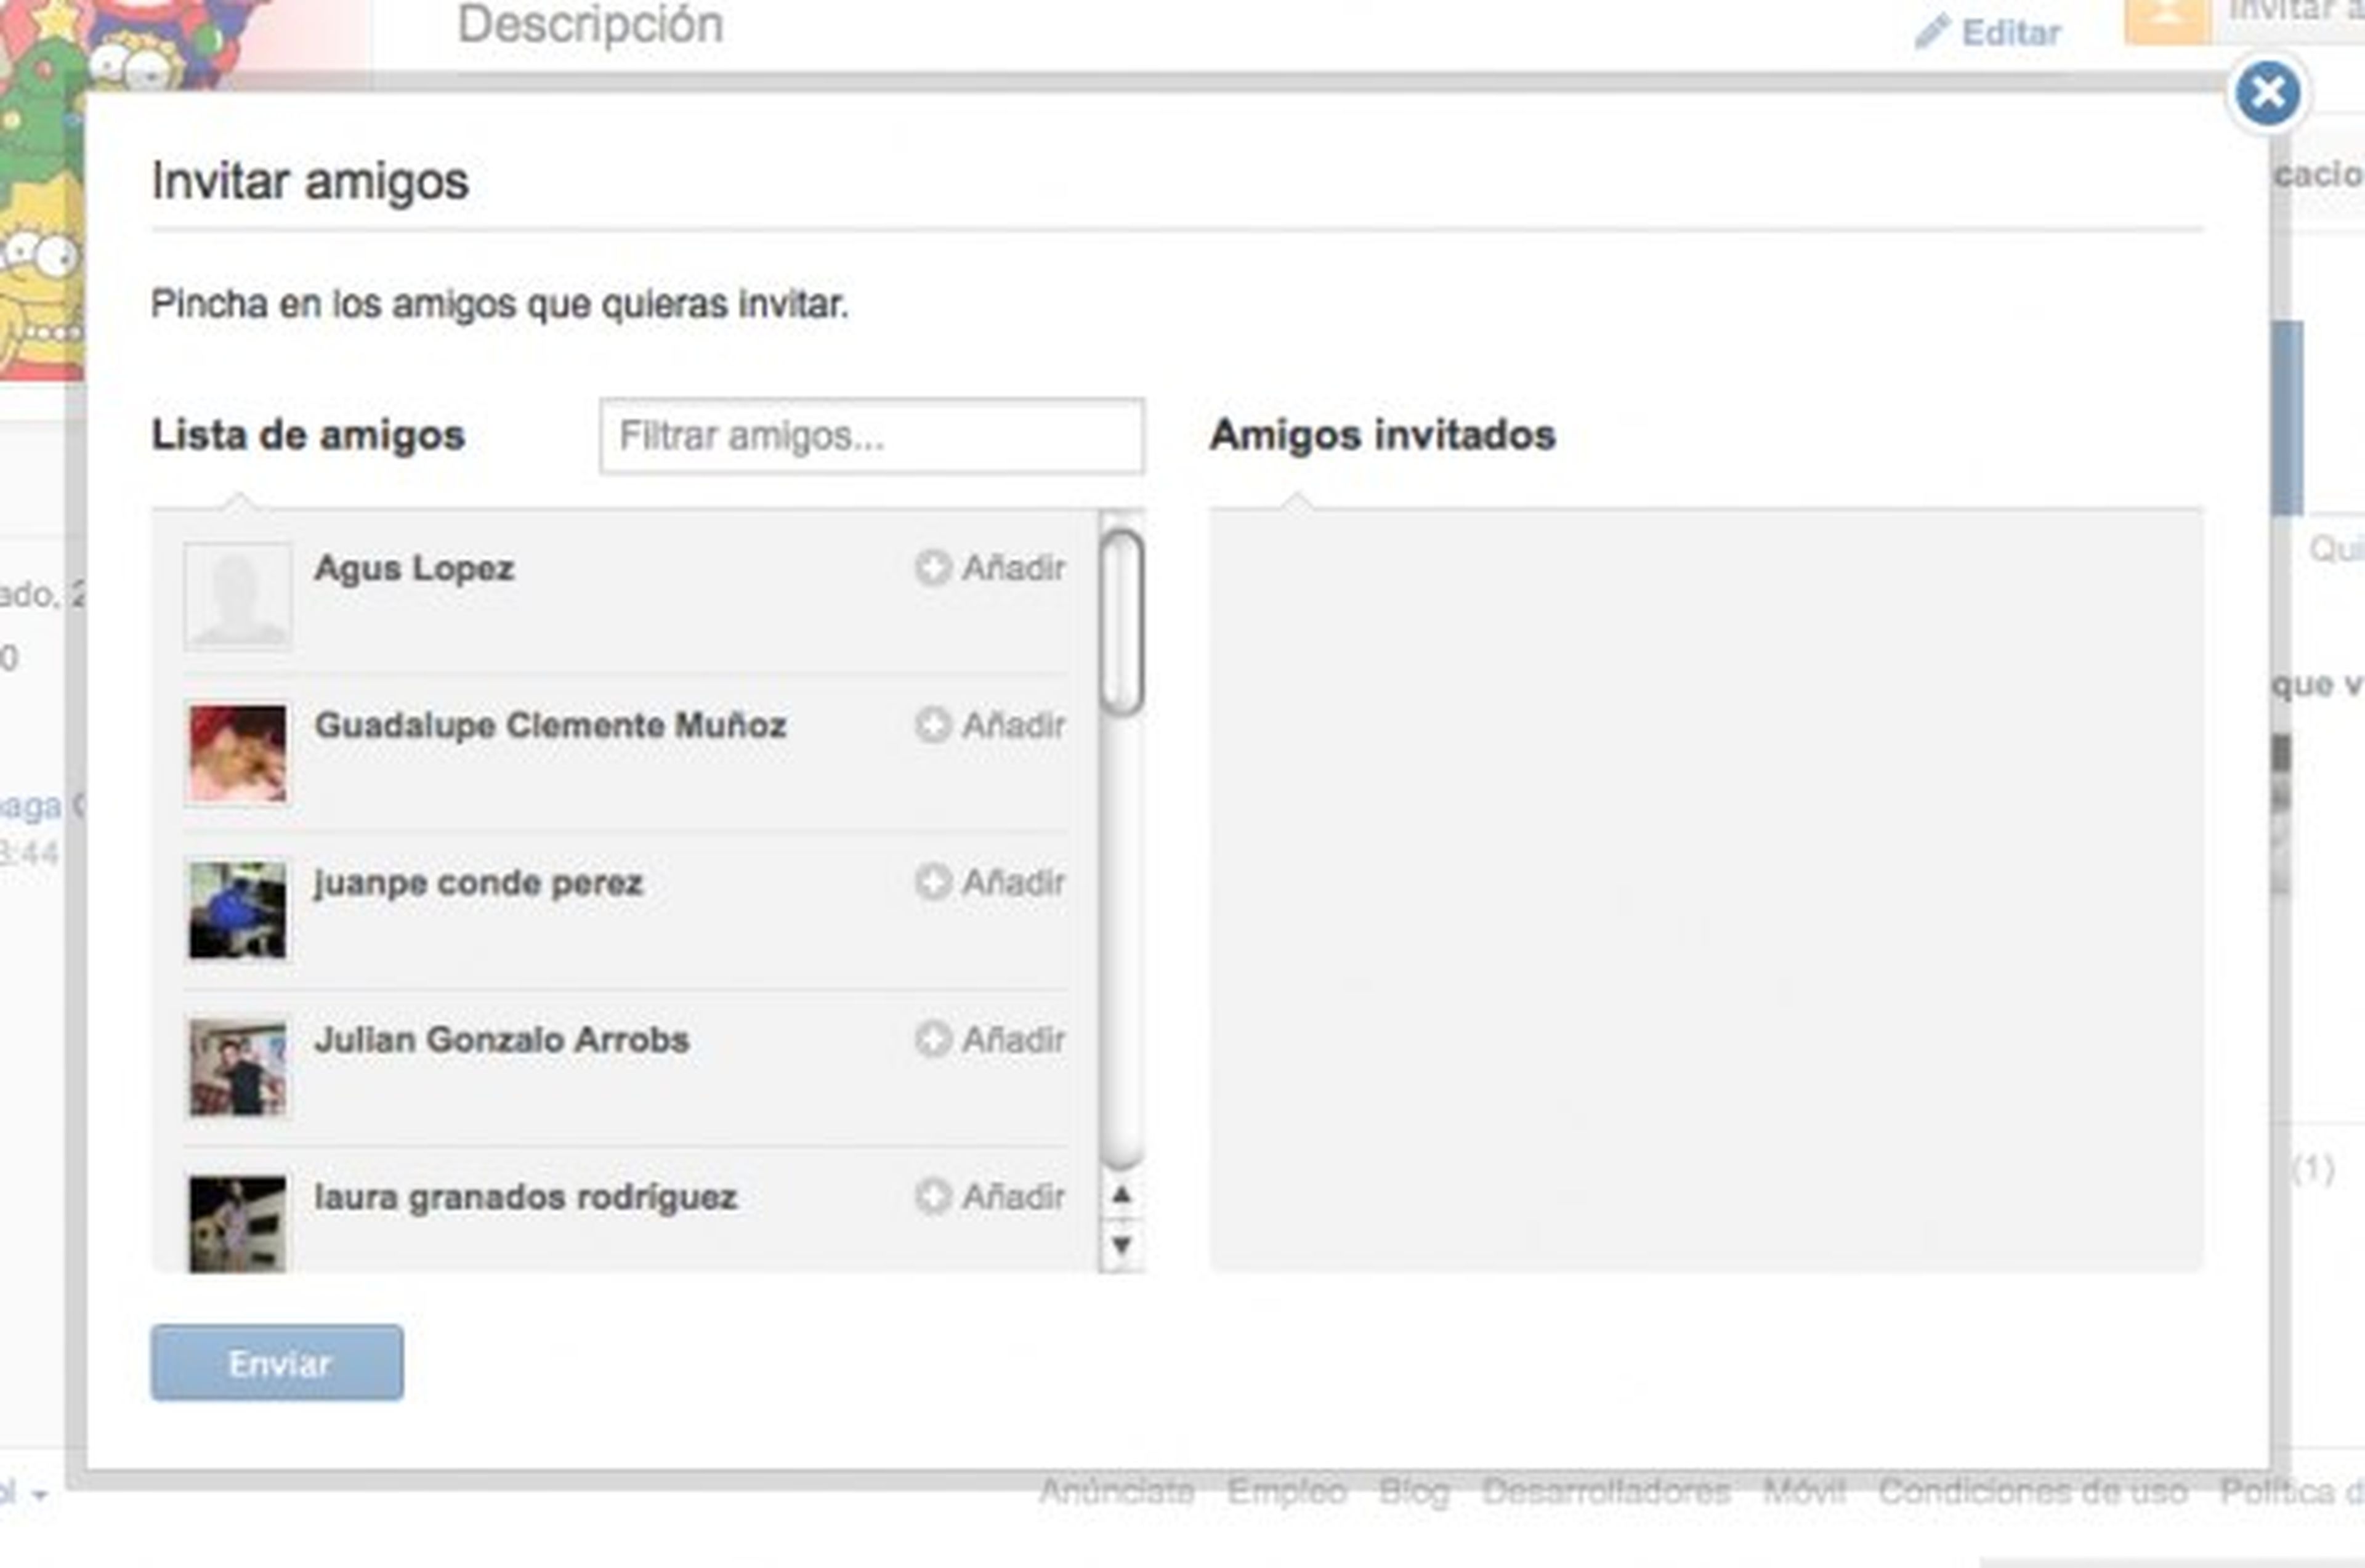
Task: Click Guadalupe Clemente Muñoz's profile photo
Action: click(x=237, y=753)
